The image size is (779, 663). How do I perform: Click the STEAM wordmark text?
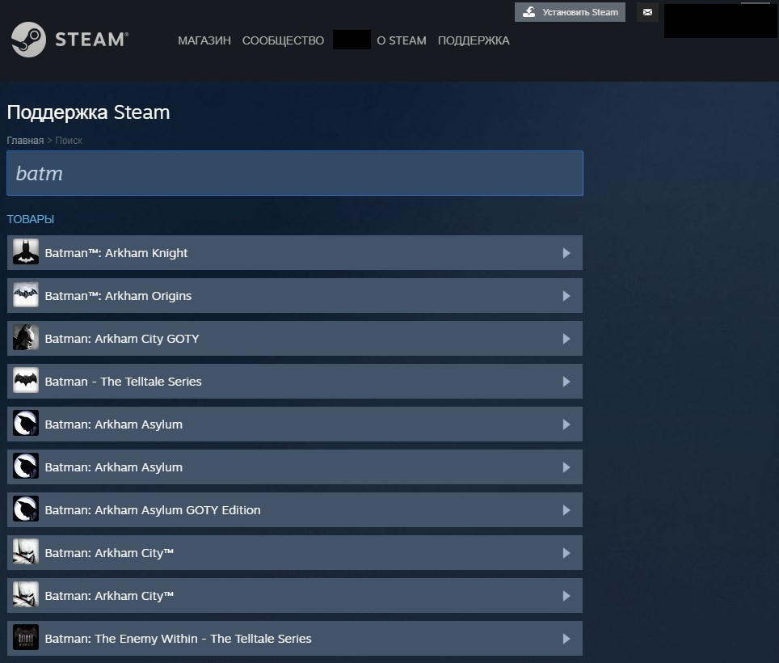[91, 40]
